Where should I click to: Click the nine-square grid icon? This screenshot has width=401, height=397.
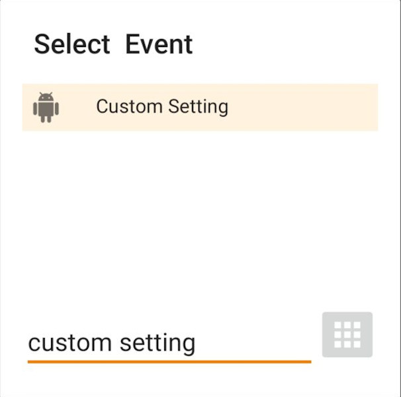[x=347, y=335]
